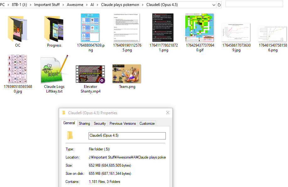Switch to the General tab
The image size is (288, 187).
tap(69, 123)
